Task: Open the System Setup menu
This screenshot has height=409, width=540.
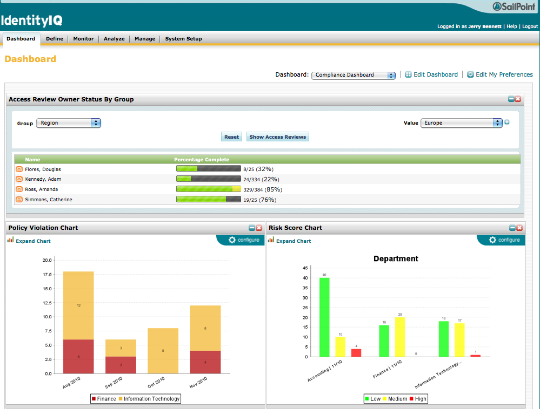Action: (184, 39)
